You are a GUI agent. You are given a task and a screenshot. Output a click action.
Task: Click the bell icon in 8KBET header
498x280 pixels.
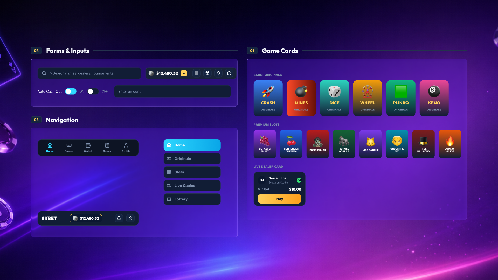119,218
